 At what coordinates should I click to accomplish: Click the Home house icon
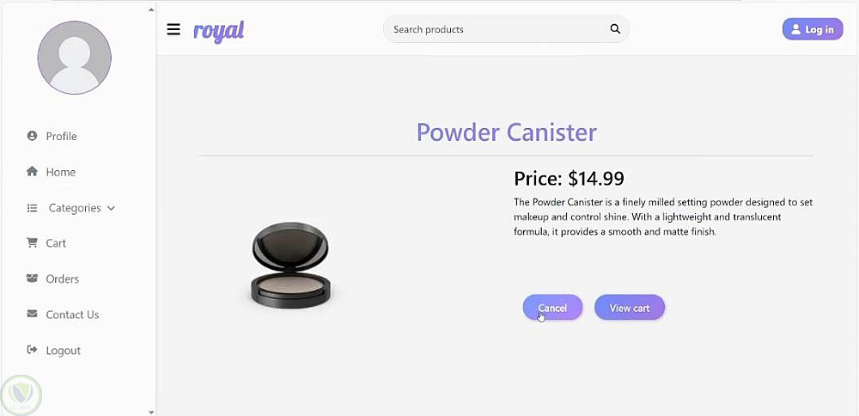(32, 172)
